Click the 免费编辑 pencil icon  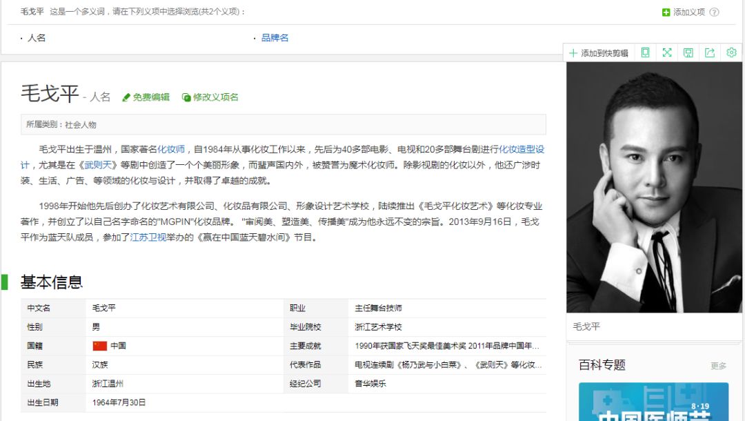[126, 97]
